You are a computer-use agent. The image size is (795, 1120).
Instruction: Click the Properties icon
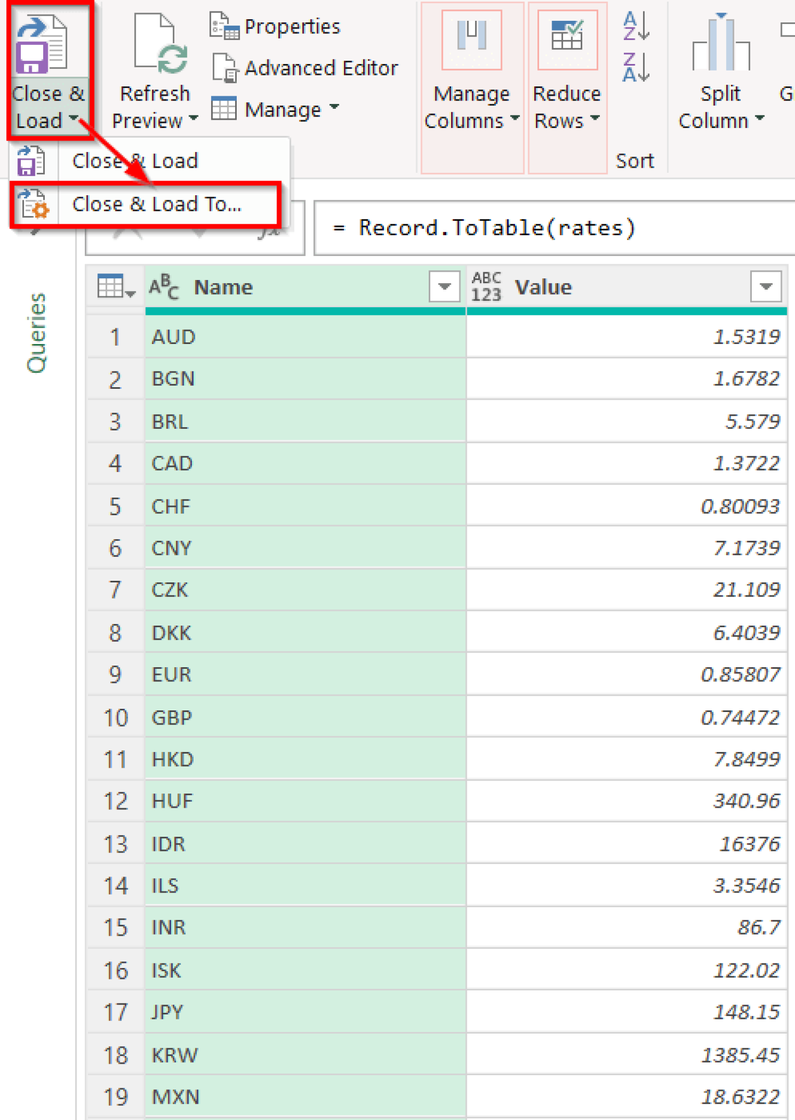(224, 26)
